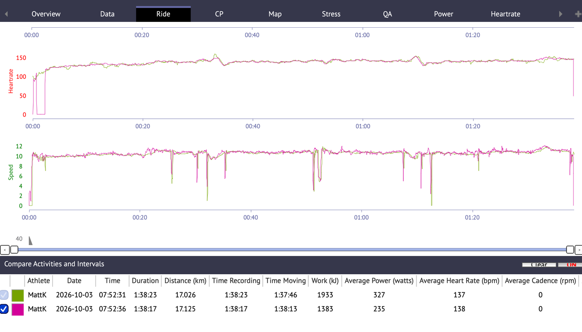The width and height of the screenshot is (582, 332).
Task: Sort by the Duration column header
Action: [x=145, y=281]
